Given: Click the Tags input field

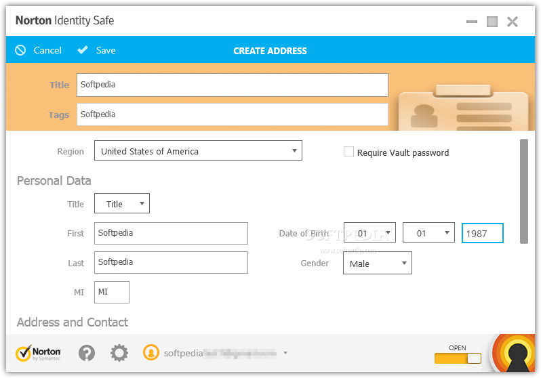Looking at the screenshot, I should (x=233, y=114).
